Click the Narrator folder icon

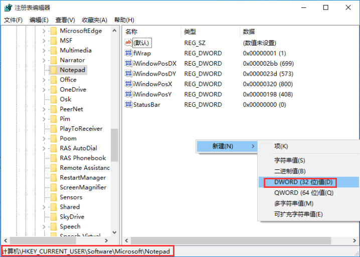(54, 60)
